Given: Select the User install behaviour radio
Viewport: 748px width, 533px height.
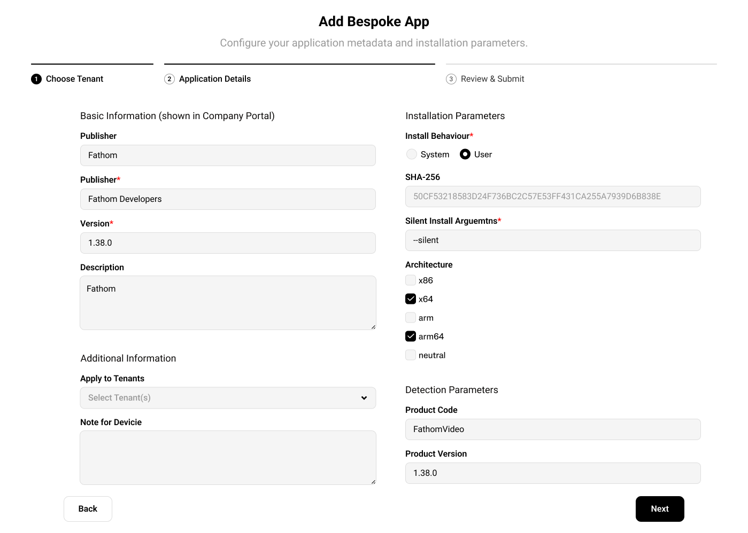Looking at the screenshot, I should click(465, 154).
